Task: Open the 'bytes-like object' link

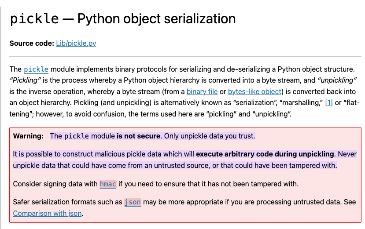Action: 254,91
